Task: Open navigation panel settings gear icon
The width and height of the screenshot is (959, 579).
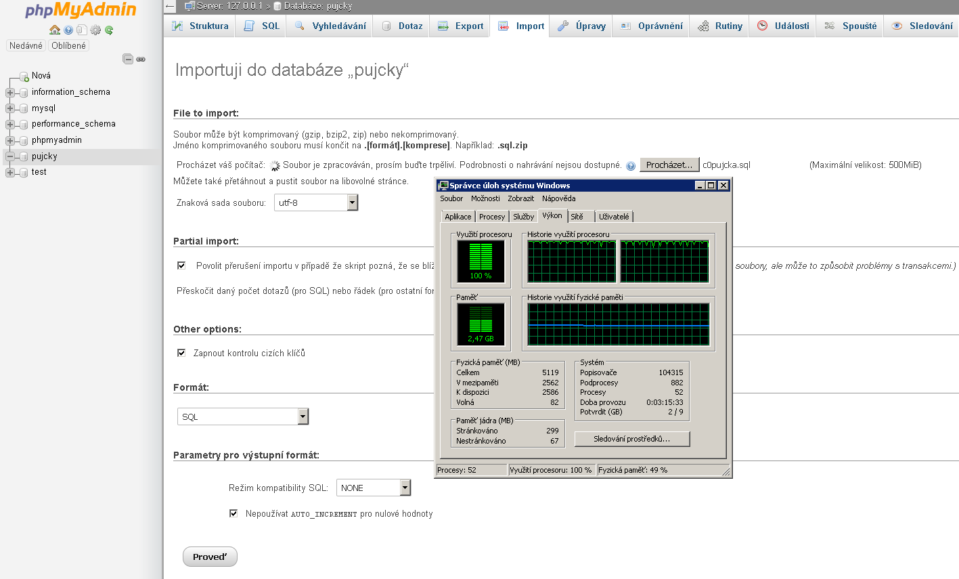Action: [x=95, y=30]
